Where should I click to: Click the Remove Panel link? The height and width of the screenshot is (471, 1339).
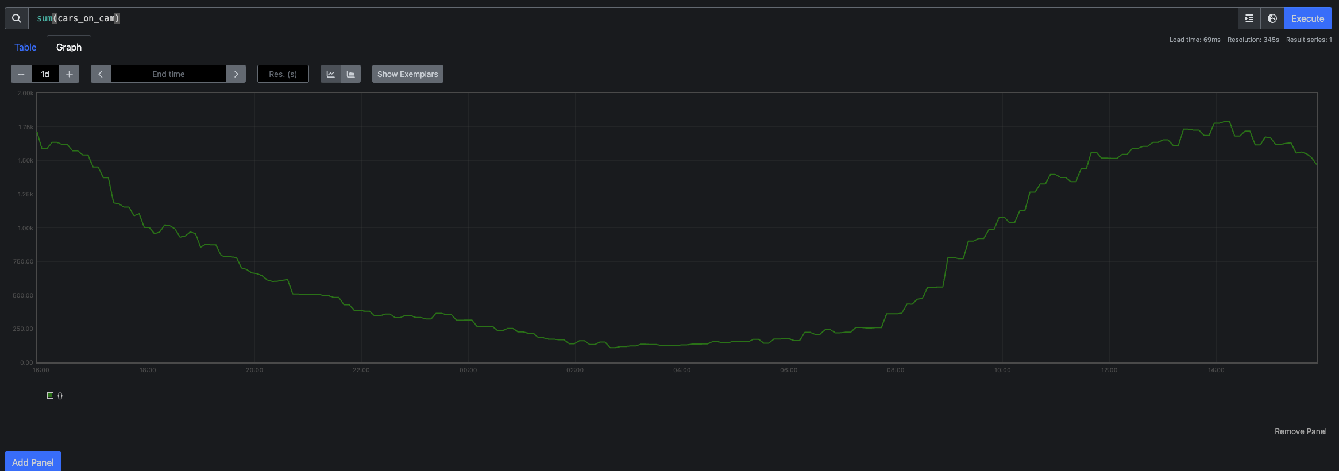point(1301,431)
